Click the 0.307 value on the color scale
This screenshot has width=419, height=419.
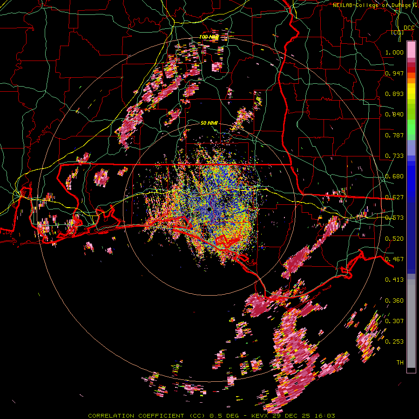click(394, 321)
